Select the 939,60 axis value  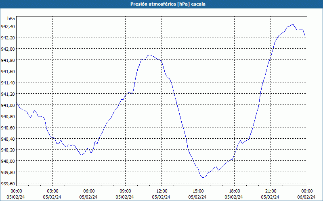[x=8, y=184]
